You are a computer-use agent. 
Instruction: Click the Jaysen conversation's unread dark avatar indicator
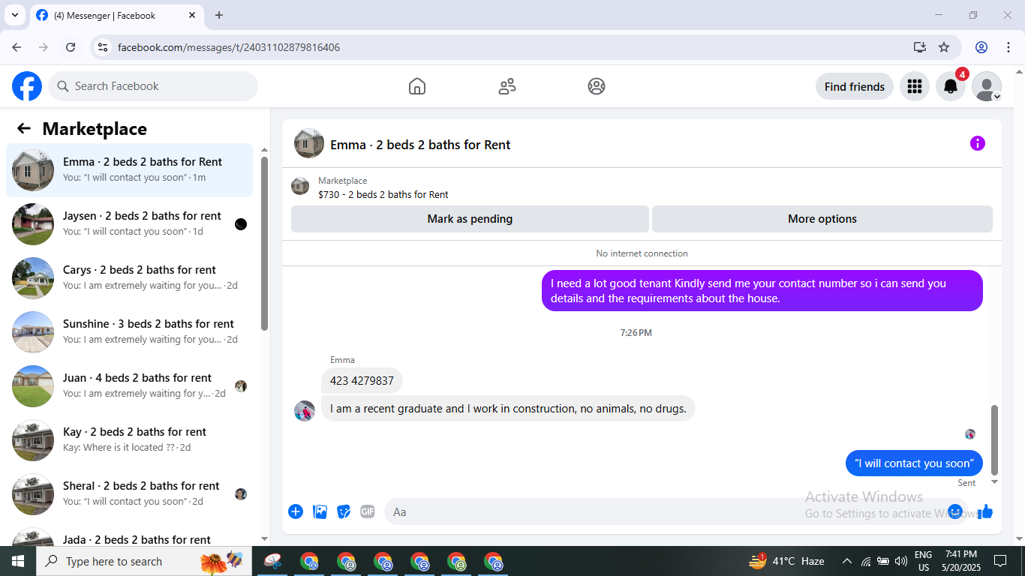pyautogui.click(x=241, y=224)
